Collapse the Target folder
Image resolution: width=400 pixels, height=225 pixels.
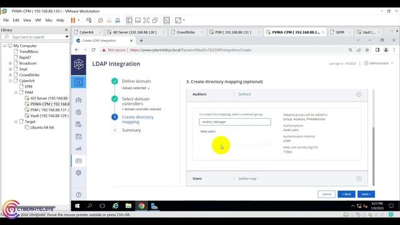16,122
